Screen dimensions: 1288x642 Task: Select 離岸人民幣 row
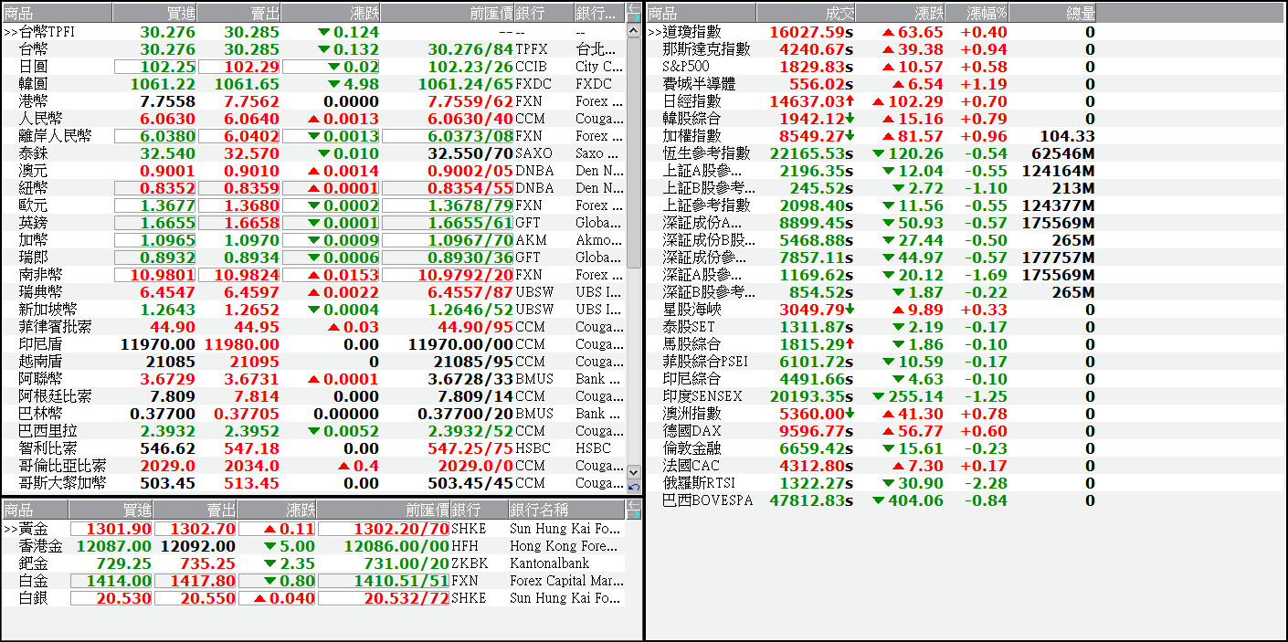point(313,136)
